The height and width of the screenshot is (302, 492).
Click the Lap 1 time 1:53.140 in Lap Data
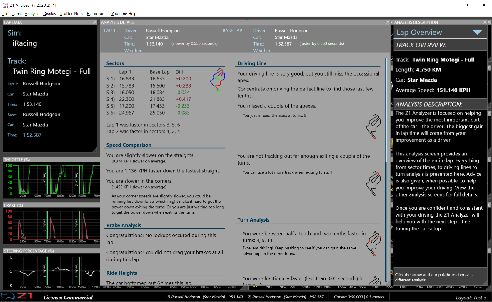[32, 104]
